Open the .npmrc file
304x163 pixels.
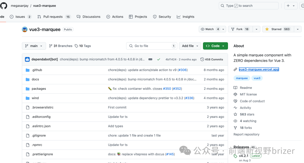click(37, 145)
